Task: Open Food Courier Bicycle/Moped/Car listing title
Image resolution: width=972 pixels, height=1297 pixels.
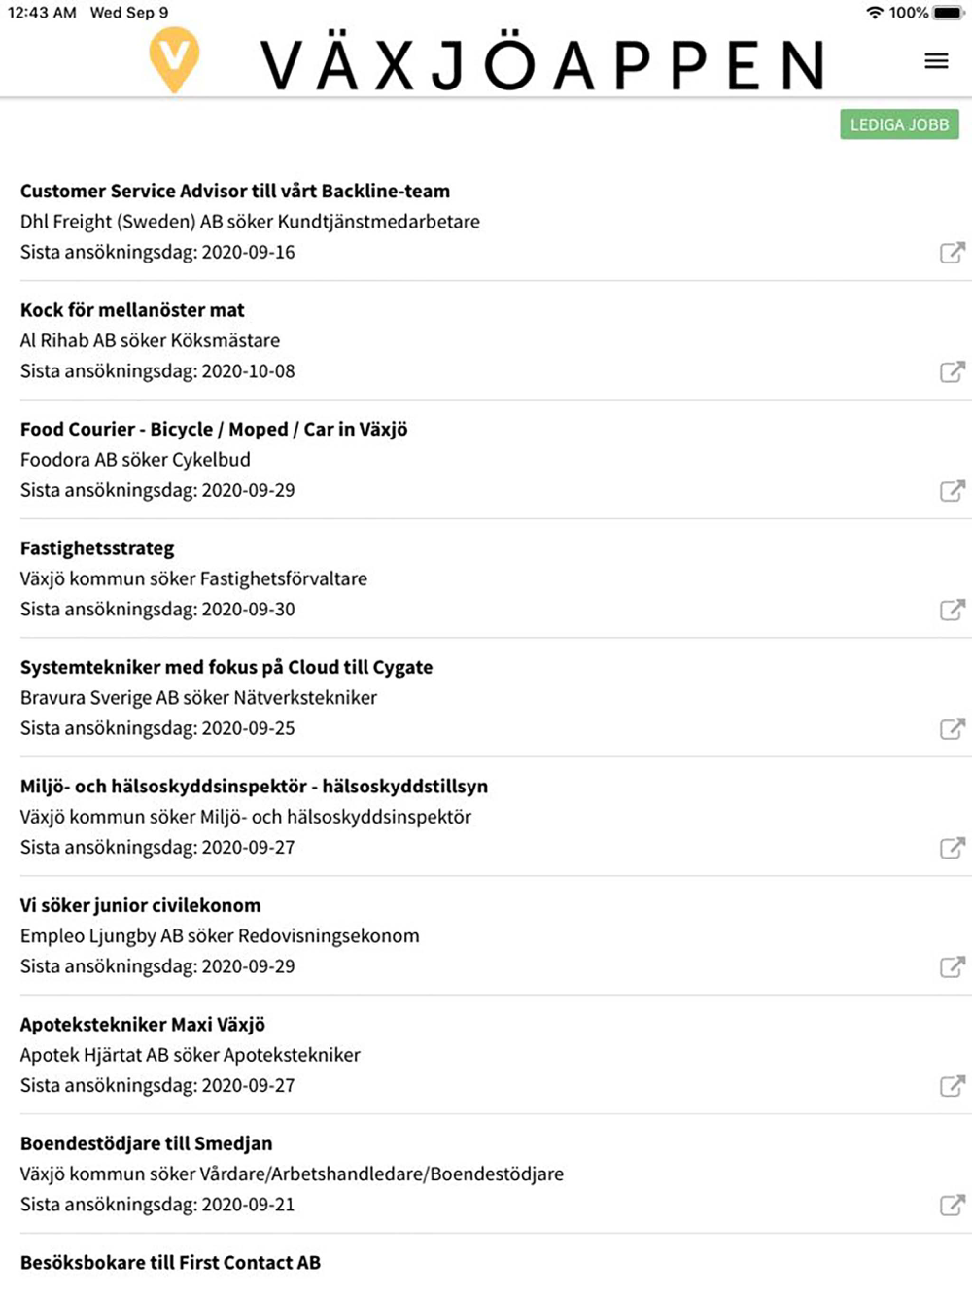Action: point(214,430)
